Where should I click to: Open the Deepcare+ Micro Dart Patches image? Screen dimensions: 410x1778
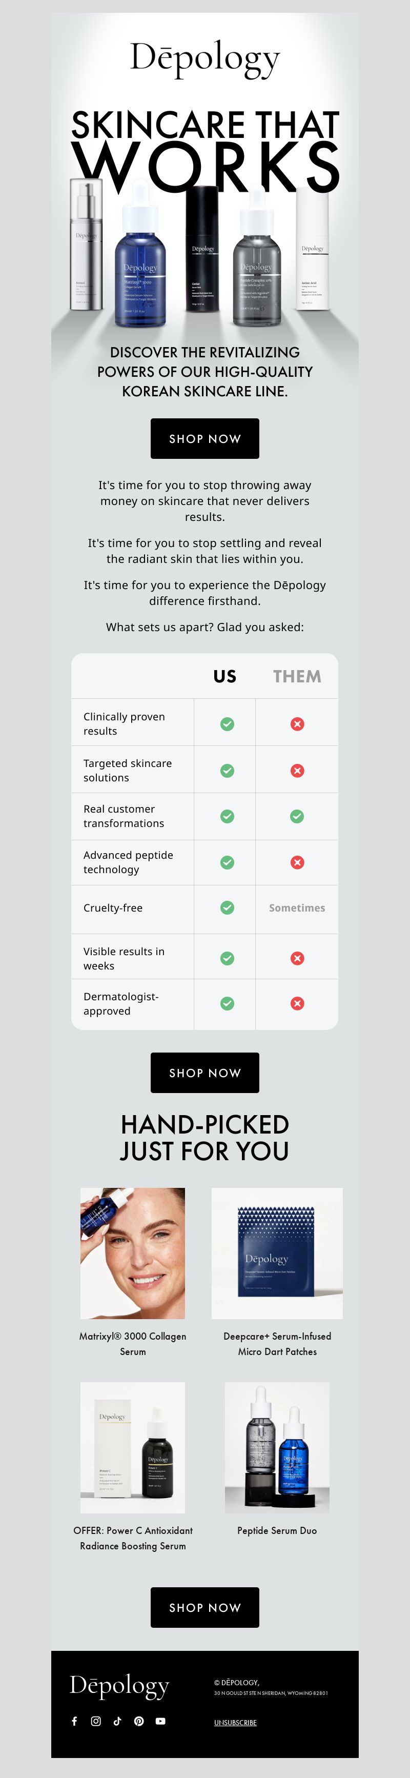277,1252
